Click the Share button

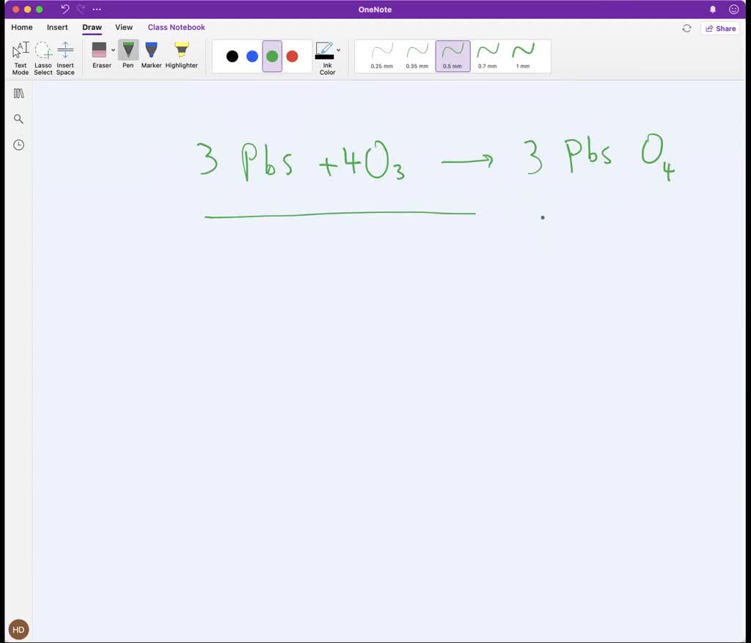(x=720, y=28)
